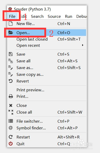The height and width of the screenshot is (153, 100).
Task: Click the Save all double-disk icon
Action: (11, 61)
